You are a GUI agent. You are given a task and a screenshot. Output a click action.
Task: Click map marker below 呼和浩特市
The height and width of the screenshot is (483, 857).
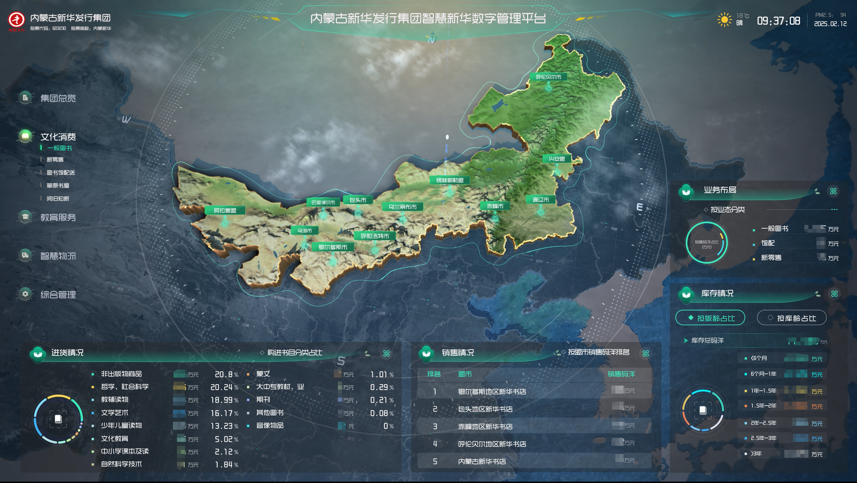tap(375, 248)
